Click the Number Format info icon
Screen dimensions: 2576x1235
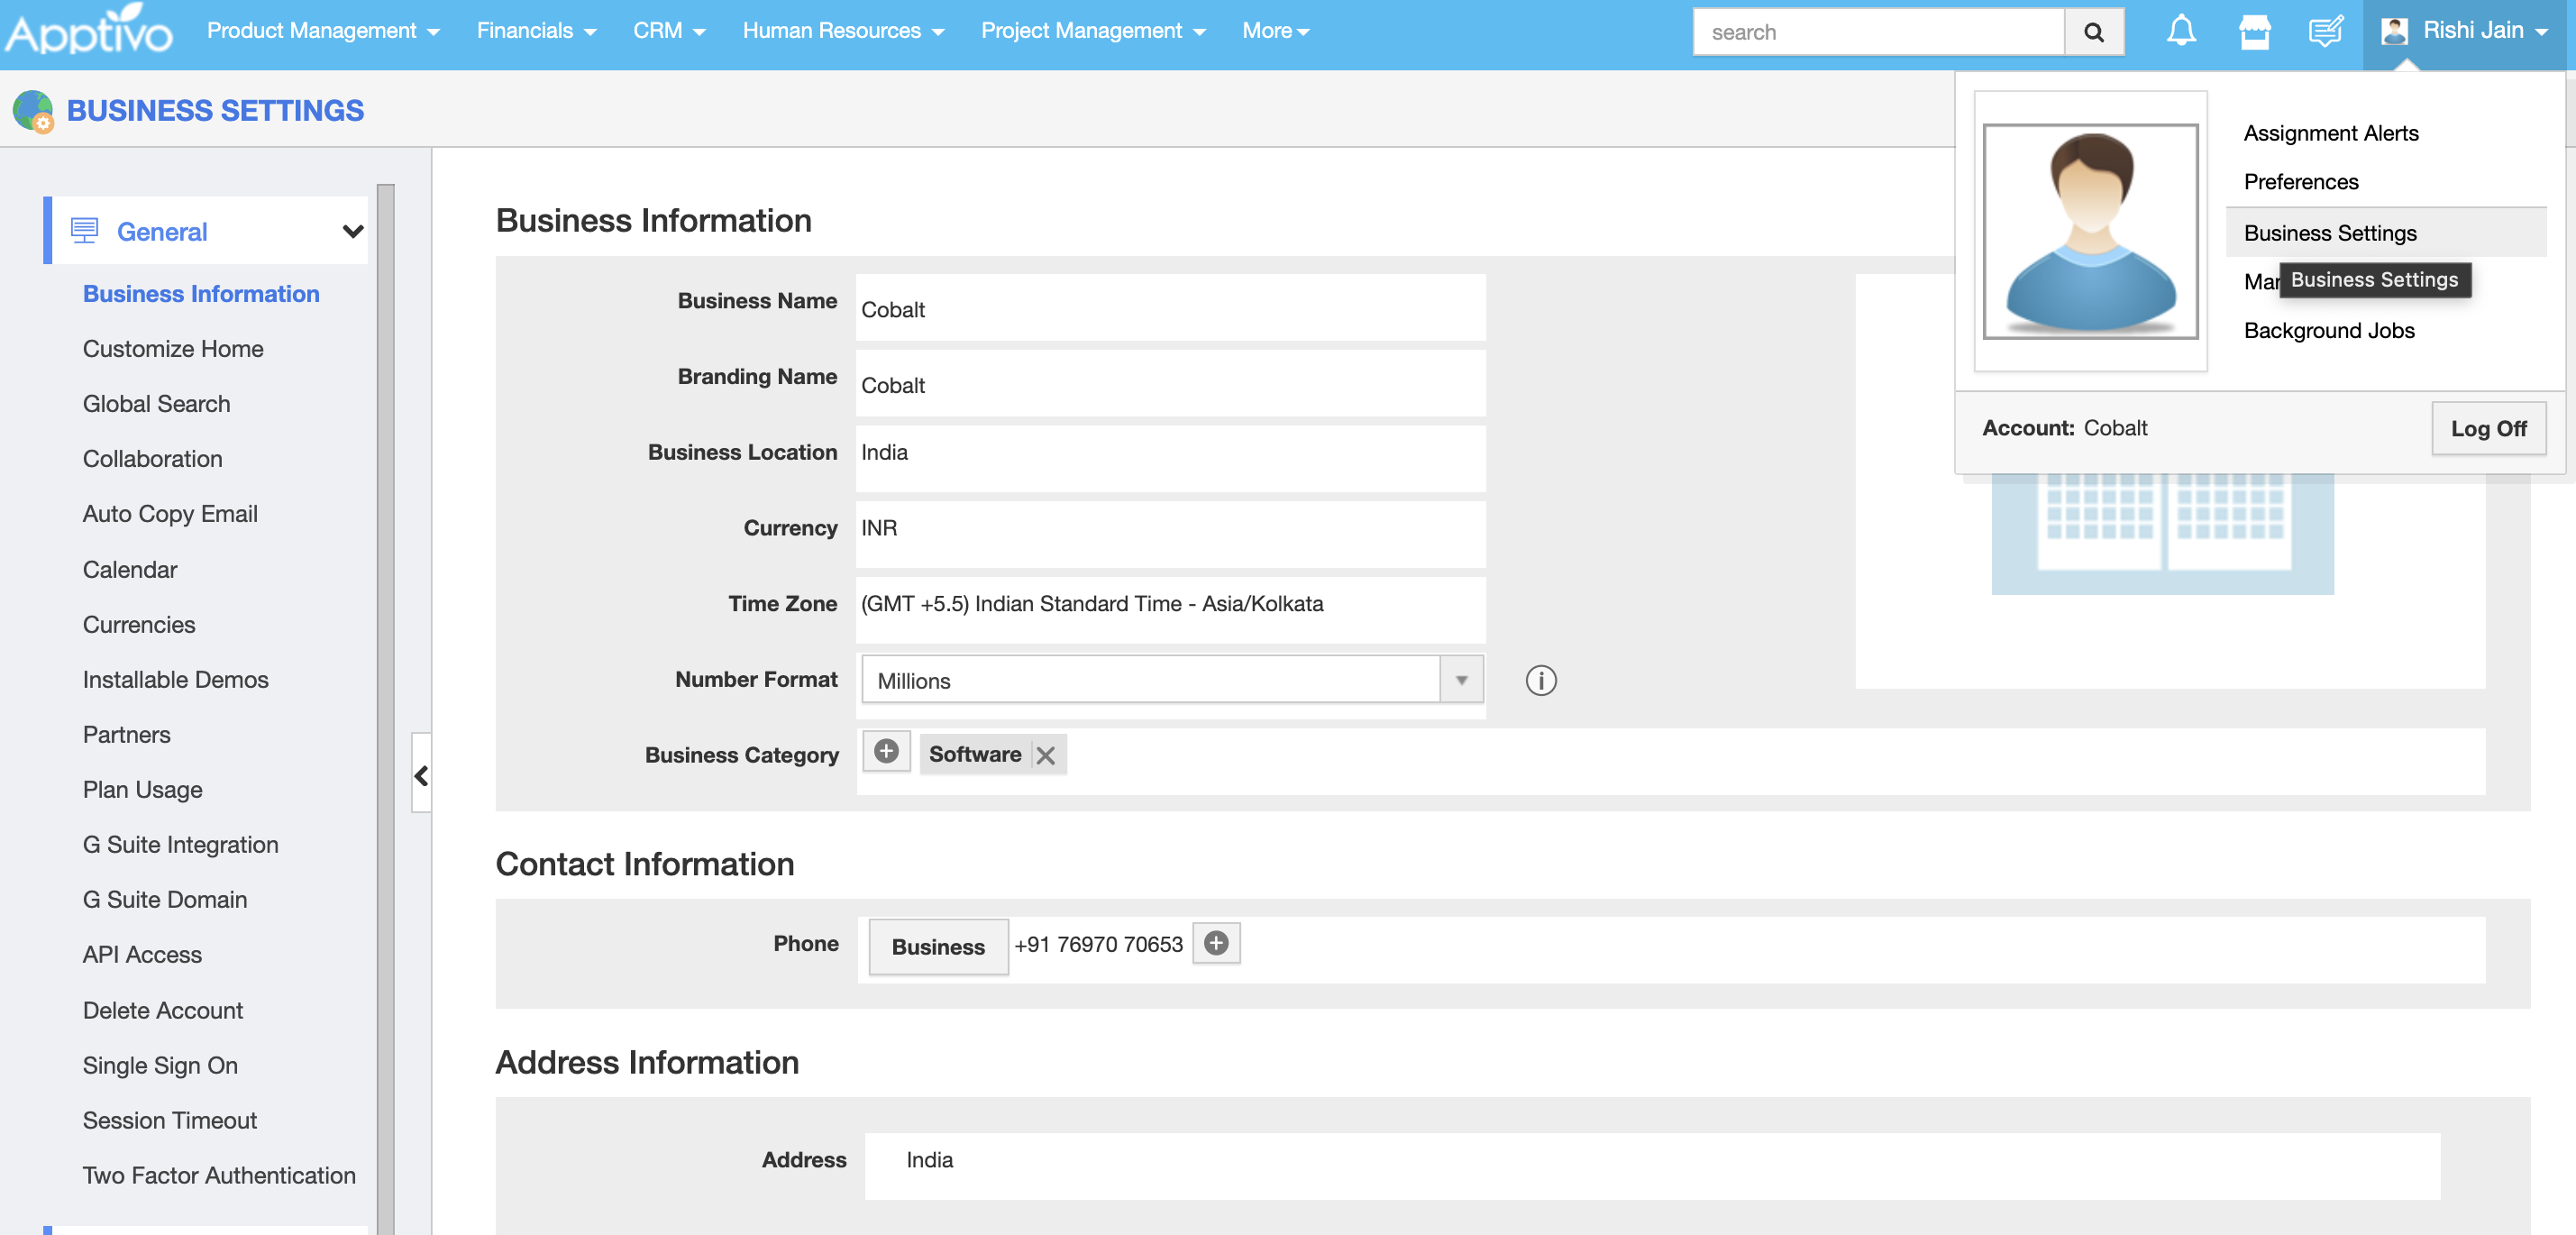(x=1541, y=681)
